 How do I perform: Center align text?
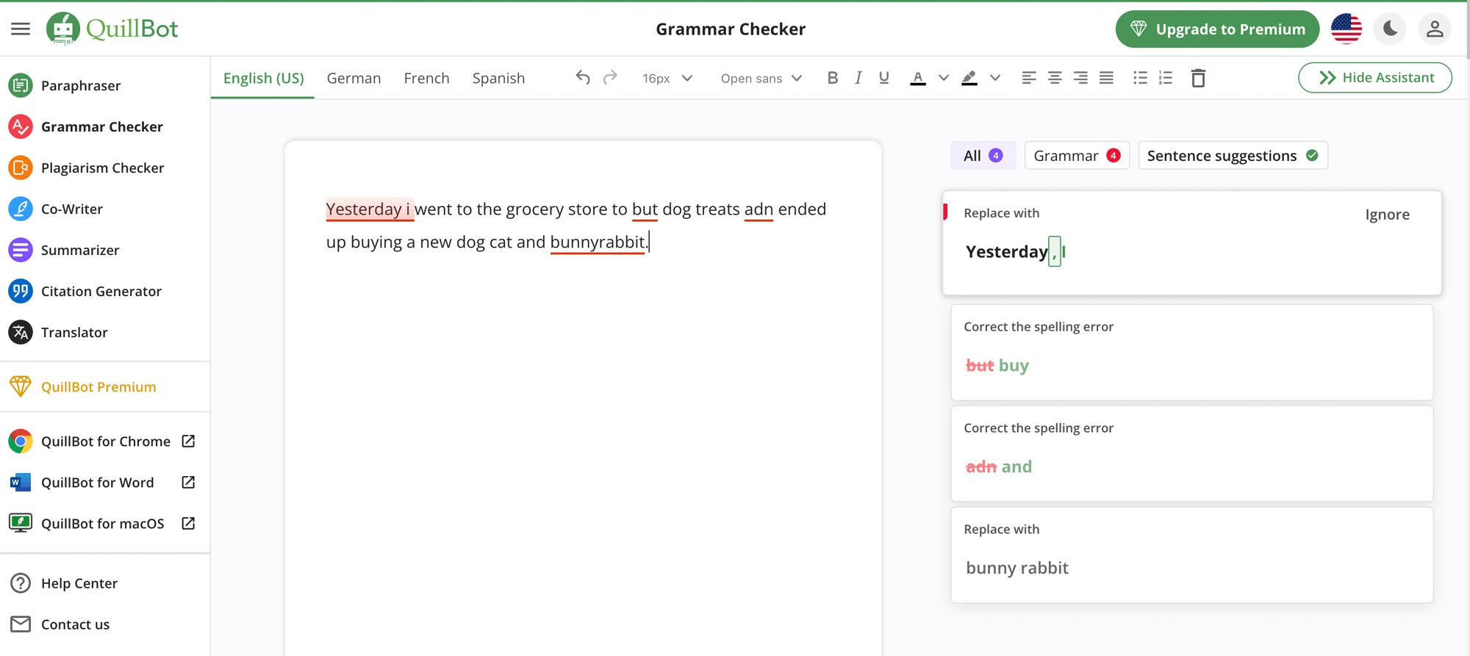tap(1055, 77)
